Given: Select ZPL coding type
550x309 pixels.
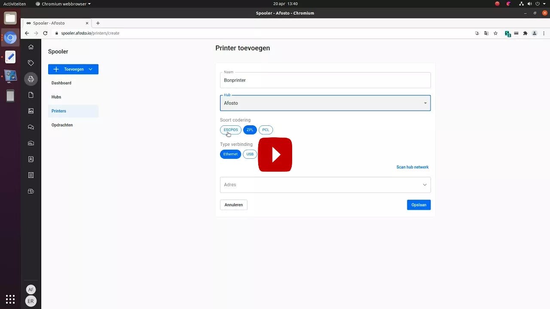Looking at the screenshot, I should (250, 130).
